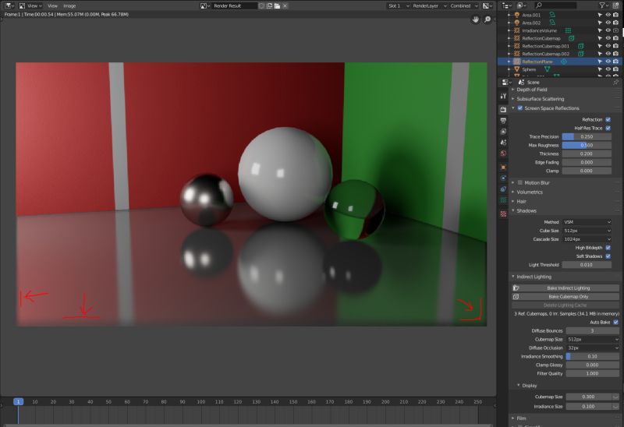Disable the Refraction checkbox
Viewport: 624px width, 427px height.
608,119
